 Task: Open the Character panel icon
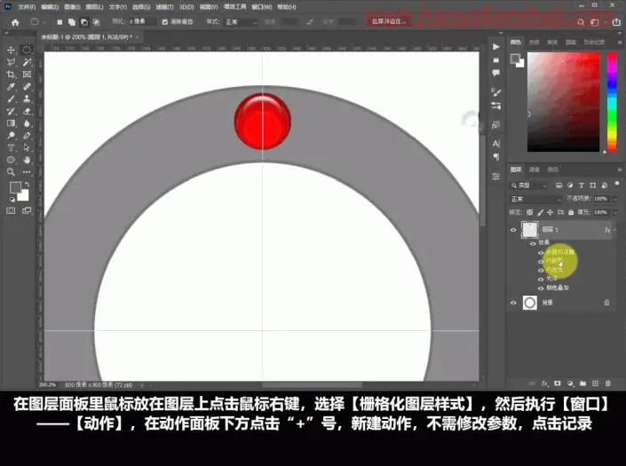[495, 143]
